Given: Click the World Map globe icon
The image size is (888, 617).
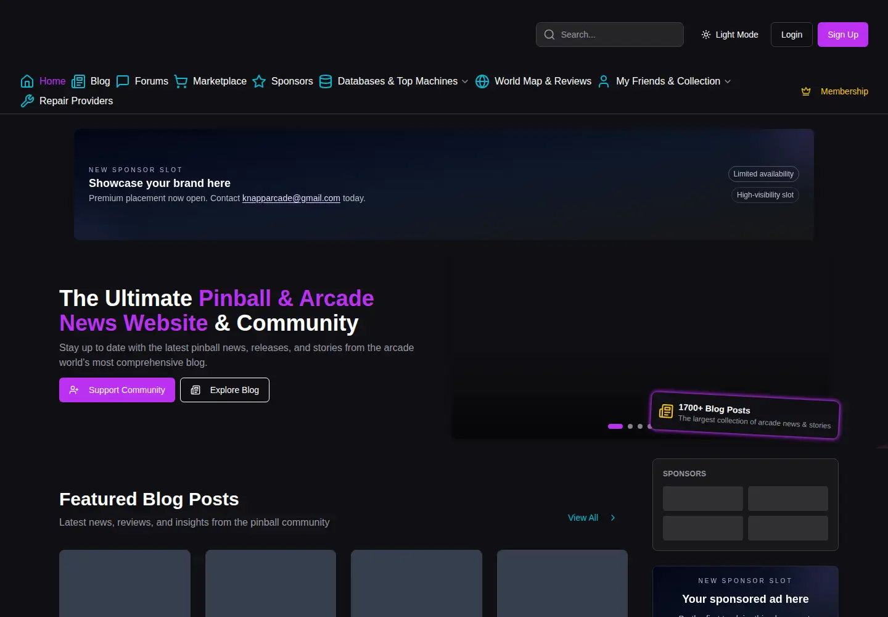Looking at the screenshot, I should (482, 81).
